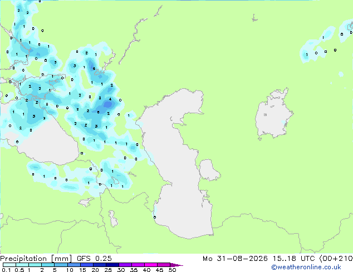Choose the 10–15 mm legend color swatch

(x=73, y=265)
